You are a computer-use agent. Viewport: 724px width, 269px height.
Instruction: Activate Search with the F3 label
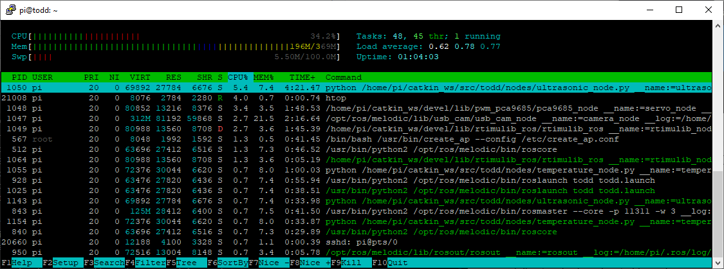[x=104, y=263]
